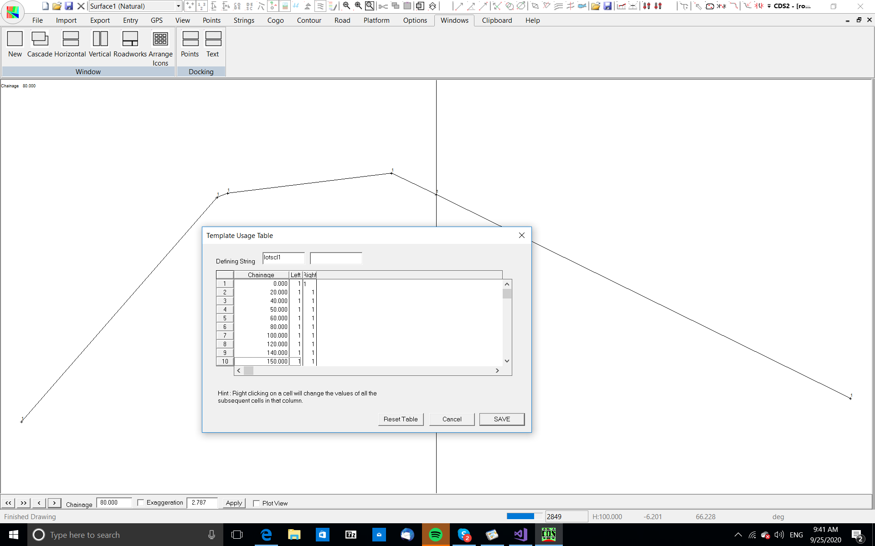Viewport: 875px width, 546px height.
Task: Select the Roadworks window layout icon
Action: click(x=130, y=39)
